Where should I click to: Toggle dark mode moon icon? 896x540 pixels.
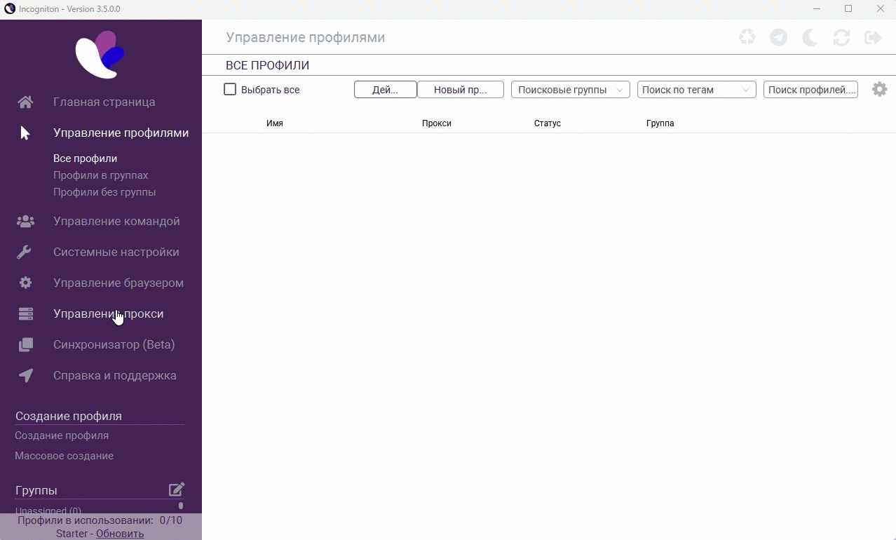[810, 37]
